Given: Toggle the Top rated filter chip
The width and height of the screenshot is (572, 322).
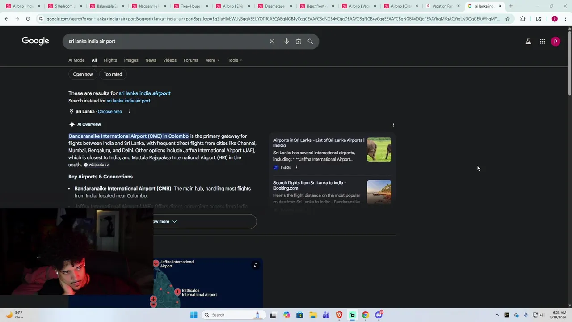Looking at the screenshot, I should [x=113, y=74].
